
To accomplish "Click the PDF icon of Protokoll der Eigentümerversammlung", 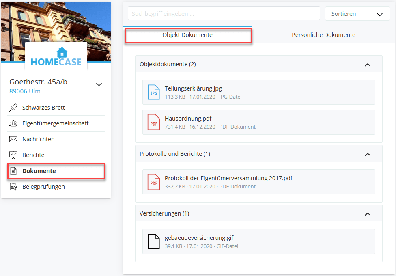I will (153, 182).
